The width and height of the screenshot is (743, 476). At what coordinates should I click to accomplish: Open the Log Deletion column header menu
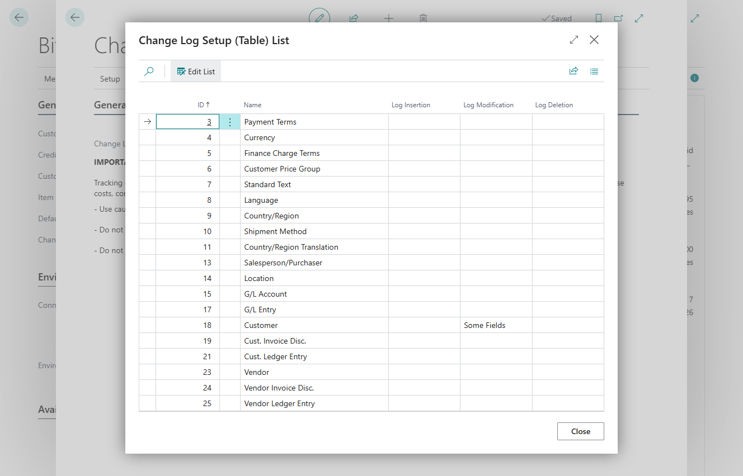click(x=554, y=105)
